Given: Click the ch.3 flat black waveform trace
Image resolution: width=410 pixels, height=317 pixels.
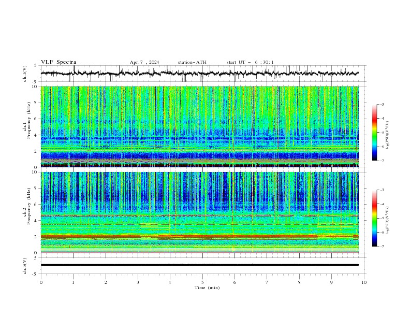Looking at the screenshot, I should [x=199, y=265].
